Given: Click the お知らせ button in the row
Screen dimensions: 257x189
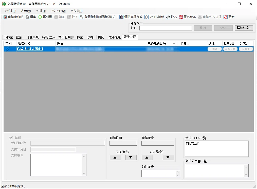Looking at the screenshot, I should tap(230, 49).
